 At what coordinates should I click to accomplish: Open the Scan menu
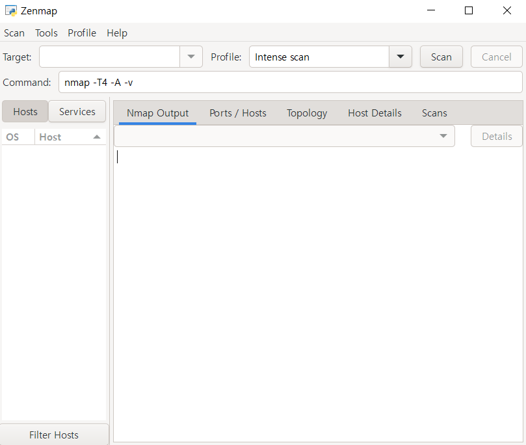14,33
